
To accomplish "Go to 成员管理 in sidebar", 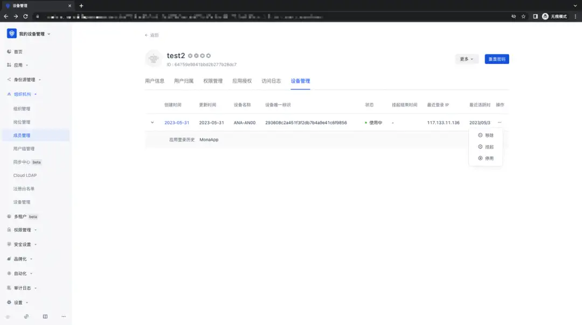I will click(x=36, y=135).
